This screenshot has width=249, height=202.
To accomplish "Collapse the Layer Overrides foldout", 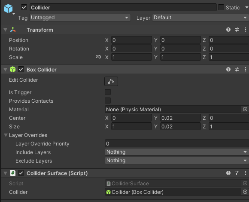I will click(x=6, y=135).
